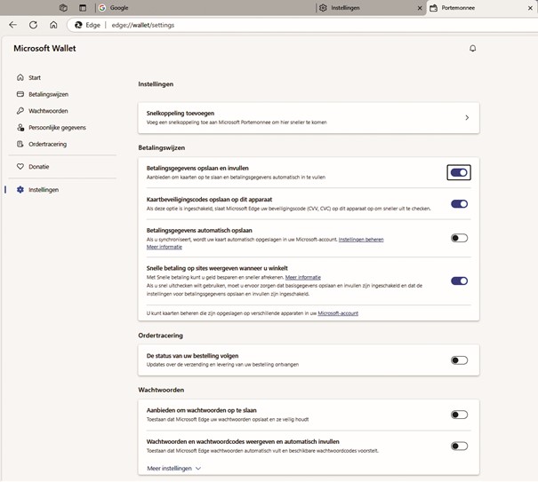Open Wachtwoorden in sidebar

(x=48, y=111)
